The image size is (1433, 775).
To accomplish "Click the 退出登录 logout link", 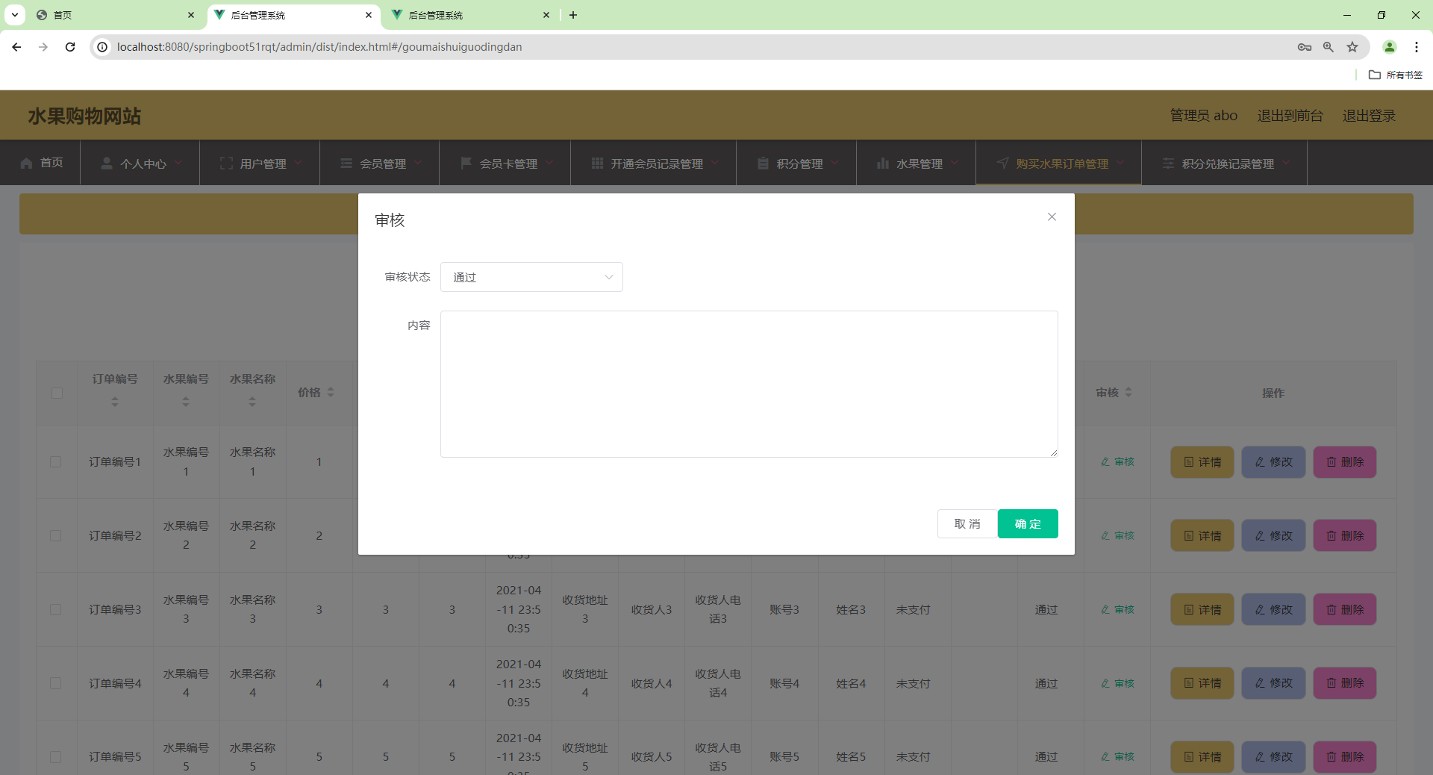I will pyautogui.click(x=1369, y=115).
